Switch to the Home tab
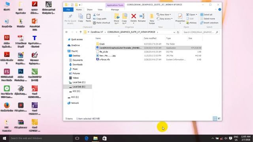Viewport: 253px width, 142px height. 79,9
